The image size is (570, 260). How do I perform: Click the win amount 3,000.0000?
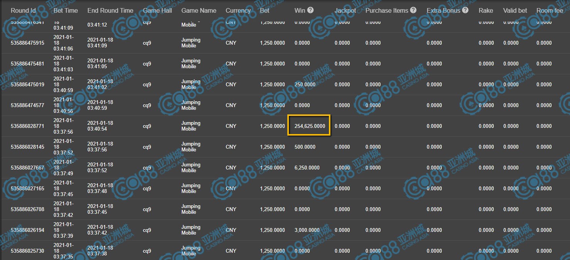point(307,230)
